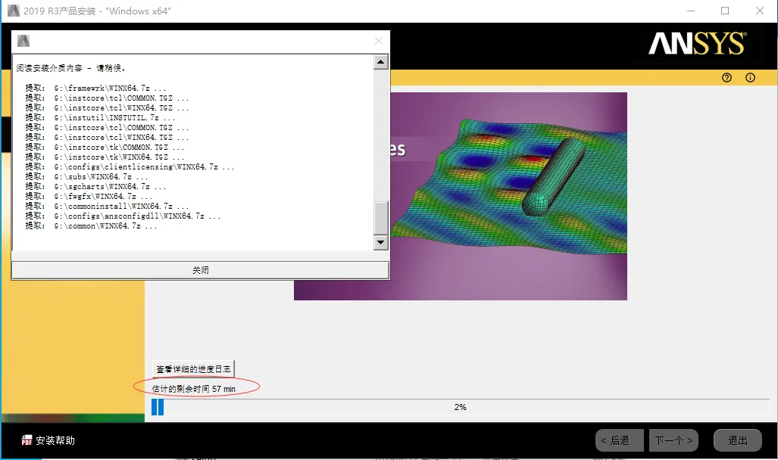Click the ANSYS icon in log dialog header
Screen dimensions: 778x460
pos(23,41)
